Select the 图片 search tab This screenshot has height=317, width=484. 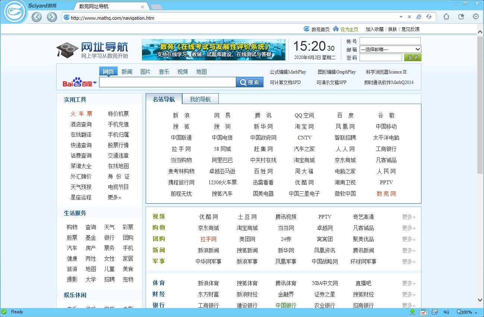(x=146, y=72)
